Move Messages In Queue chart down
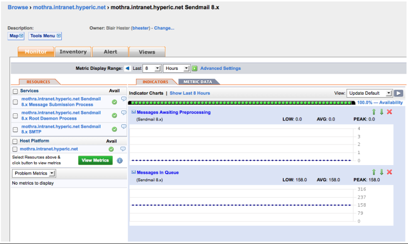This screenshot has height=244, width=408. coord(382,172)
